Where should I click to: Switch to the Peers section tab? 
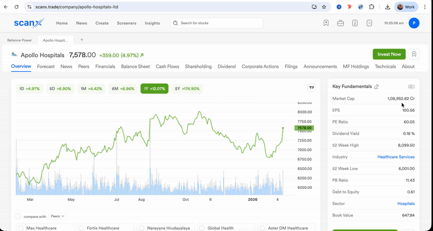coord(84,66)
